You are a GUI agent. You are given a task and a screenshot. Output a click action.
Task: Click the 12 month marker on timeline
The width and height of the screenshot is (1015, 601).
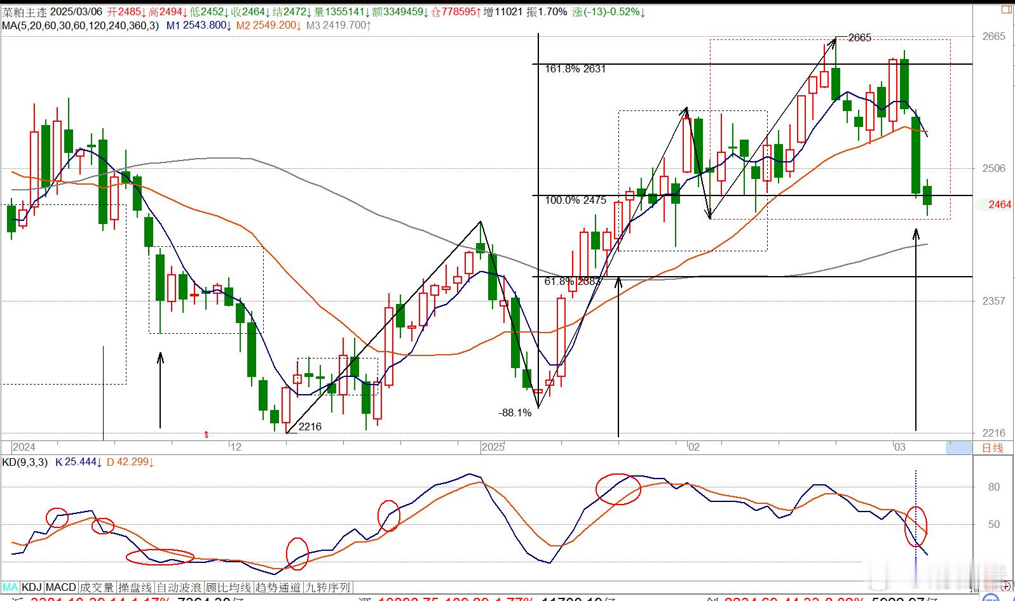[x=236, y=447]
